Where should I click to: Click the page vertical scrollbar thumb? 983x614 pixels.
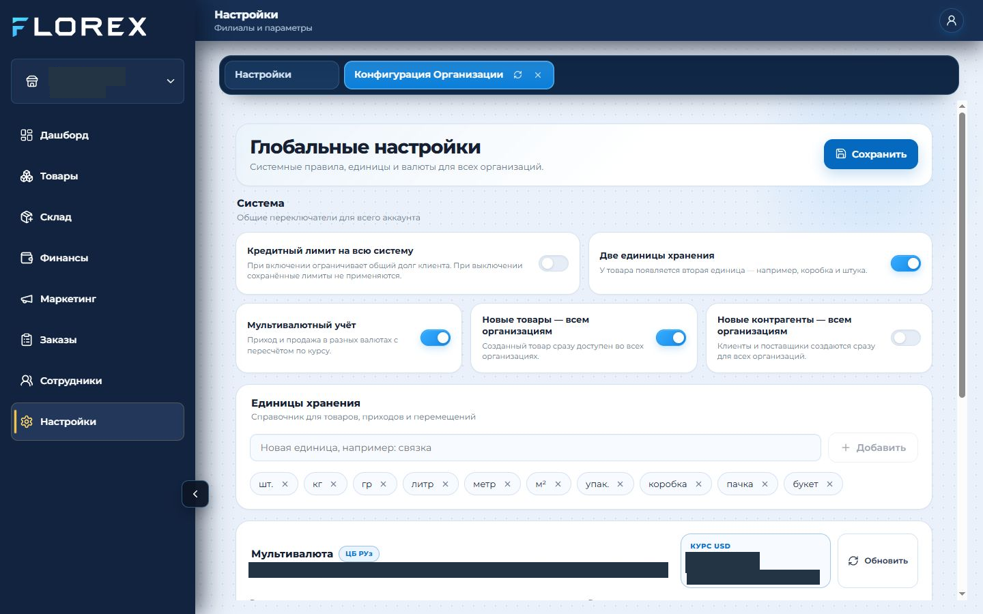tap(962, 254)
